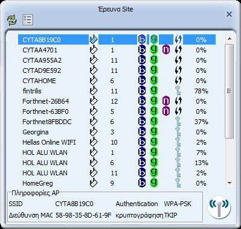Viewport: 241px width, 229px height.
Task: Click the key icon for HomeGreg
Action: click(178, 183)
